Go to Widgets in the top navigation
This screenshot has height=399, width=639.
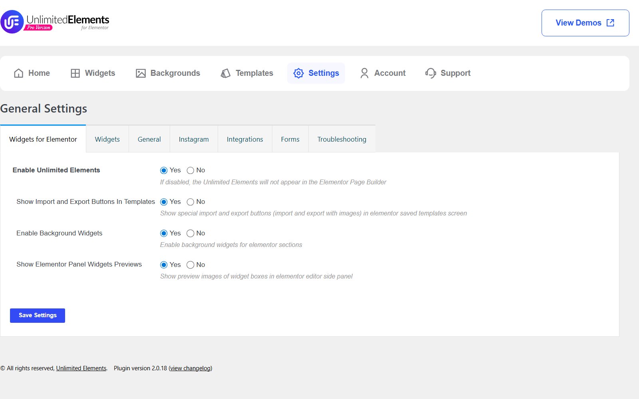[93, 73]
